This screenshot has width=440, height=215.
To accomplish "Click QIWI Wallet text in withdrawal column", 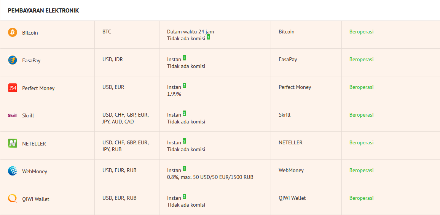I will [292, 198].
